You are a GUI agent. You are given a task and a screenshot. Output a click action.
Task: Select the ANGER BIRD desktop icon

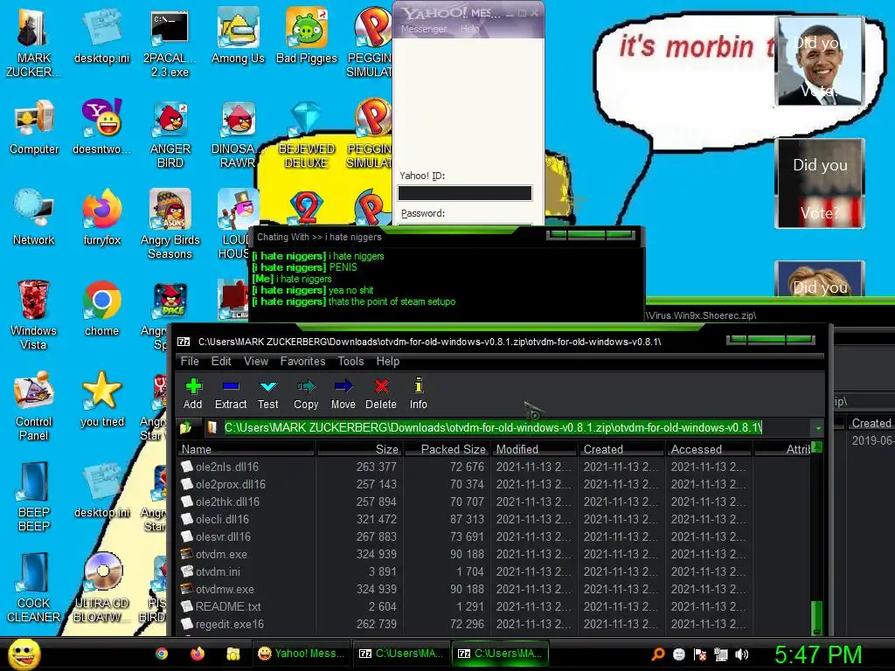click(170, 134)
